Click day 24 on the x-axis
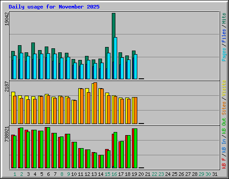This screenshot has width=229, height=179. (x=168, y=174)
